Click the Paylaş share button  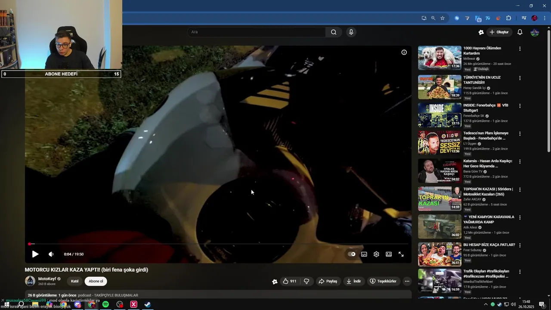tap(328, 281)
